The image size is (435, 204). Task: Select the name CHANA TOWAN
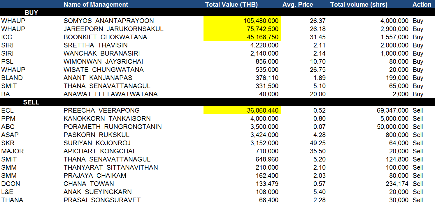(x=89, y=184)
